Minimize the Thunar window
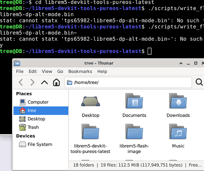This screenshot has height=171, width=204. 188,64
